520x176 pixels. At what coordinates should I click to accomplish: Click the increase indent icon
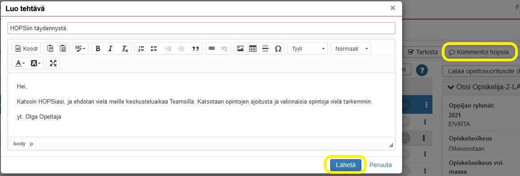(181, 48)
